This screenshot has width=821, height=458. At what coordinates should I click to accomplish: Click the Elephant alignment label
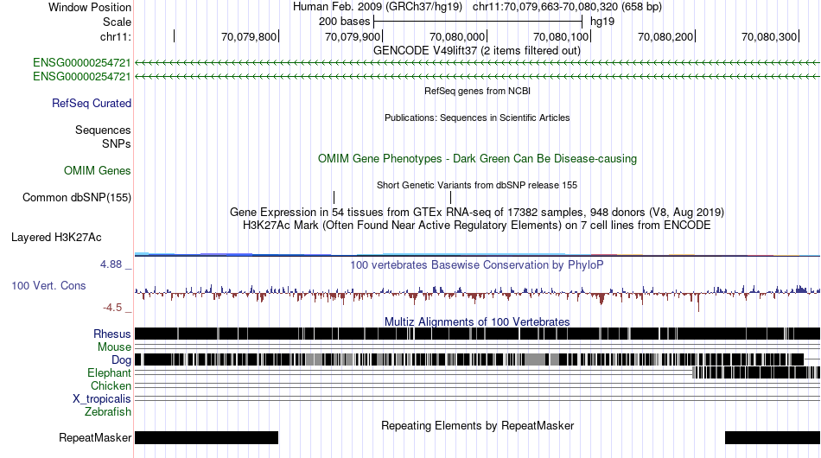coord(109,372)
